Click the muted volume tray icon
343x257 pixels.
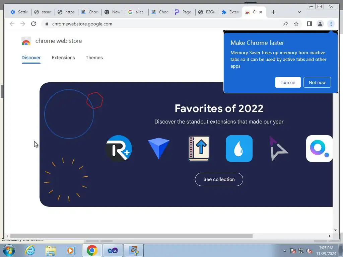tap(309, 251)
